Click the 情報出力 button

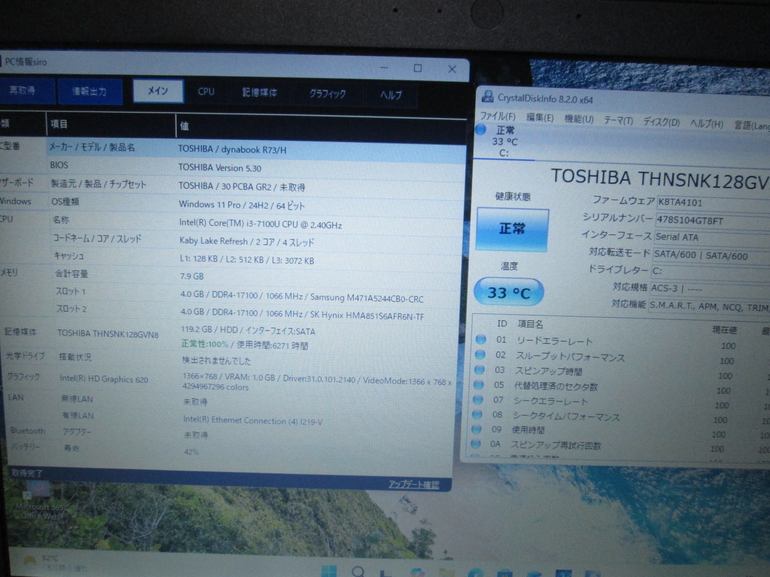90,91
